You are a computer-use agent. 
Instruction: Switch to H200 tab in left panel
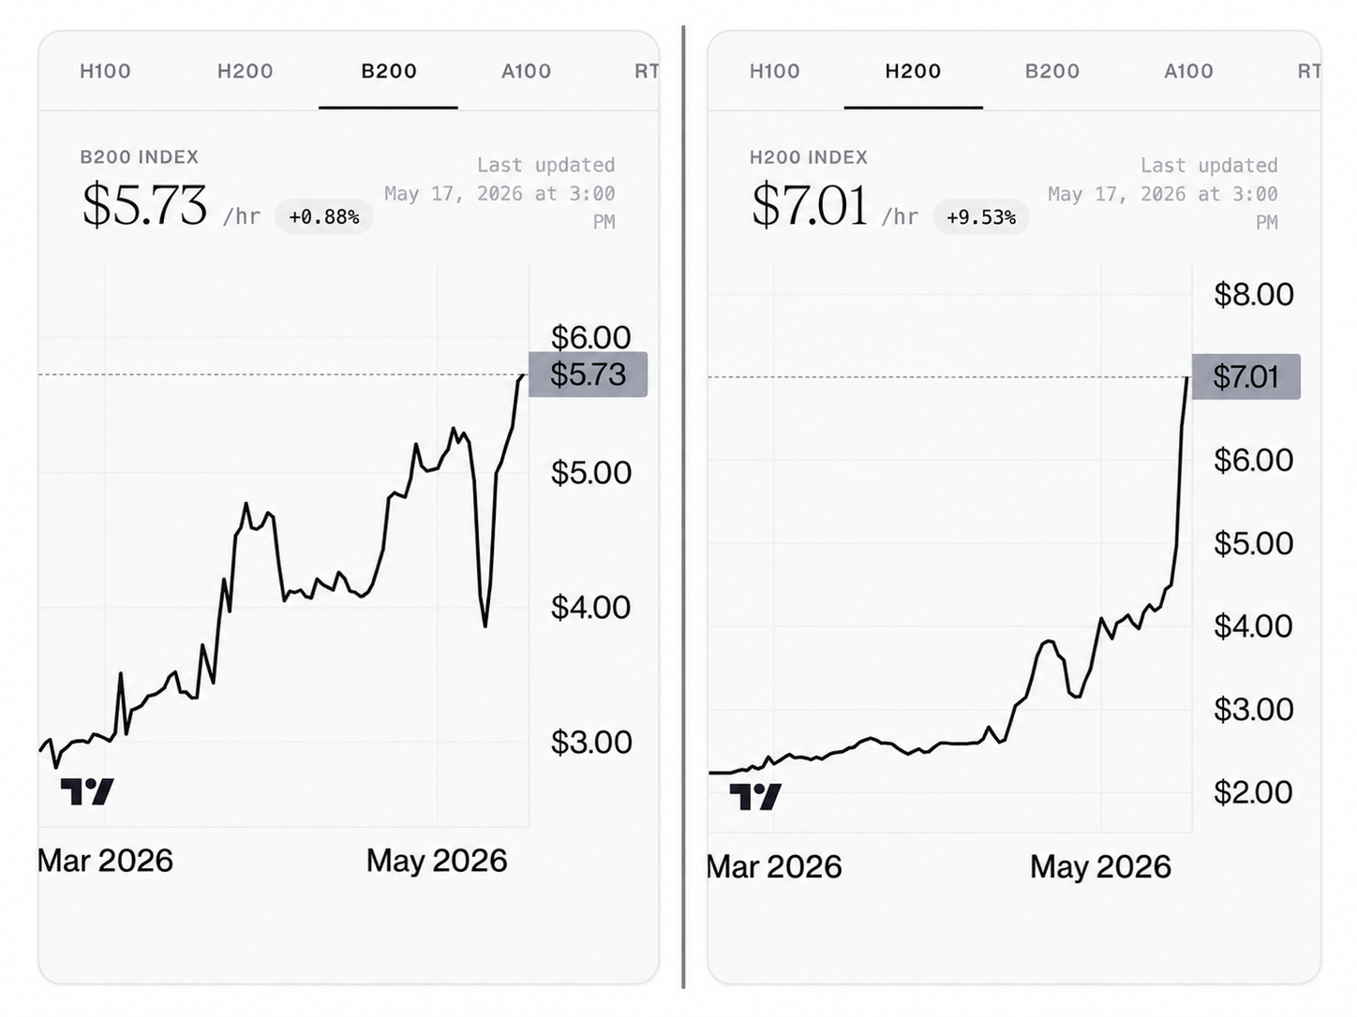245,71
